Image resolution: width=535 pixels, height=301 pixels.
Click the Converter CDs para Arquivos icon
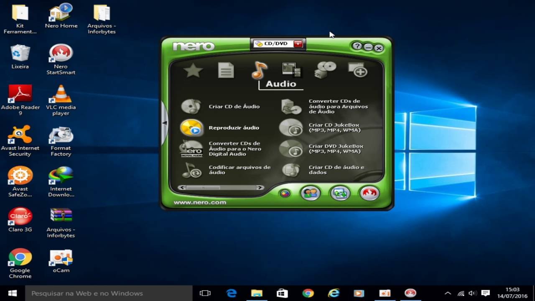pyautogui.click(x=291, y=107)
